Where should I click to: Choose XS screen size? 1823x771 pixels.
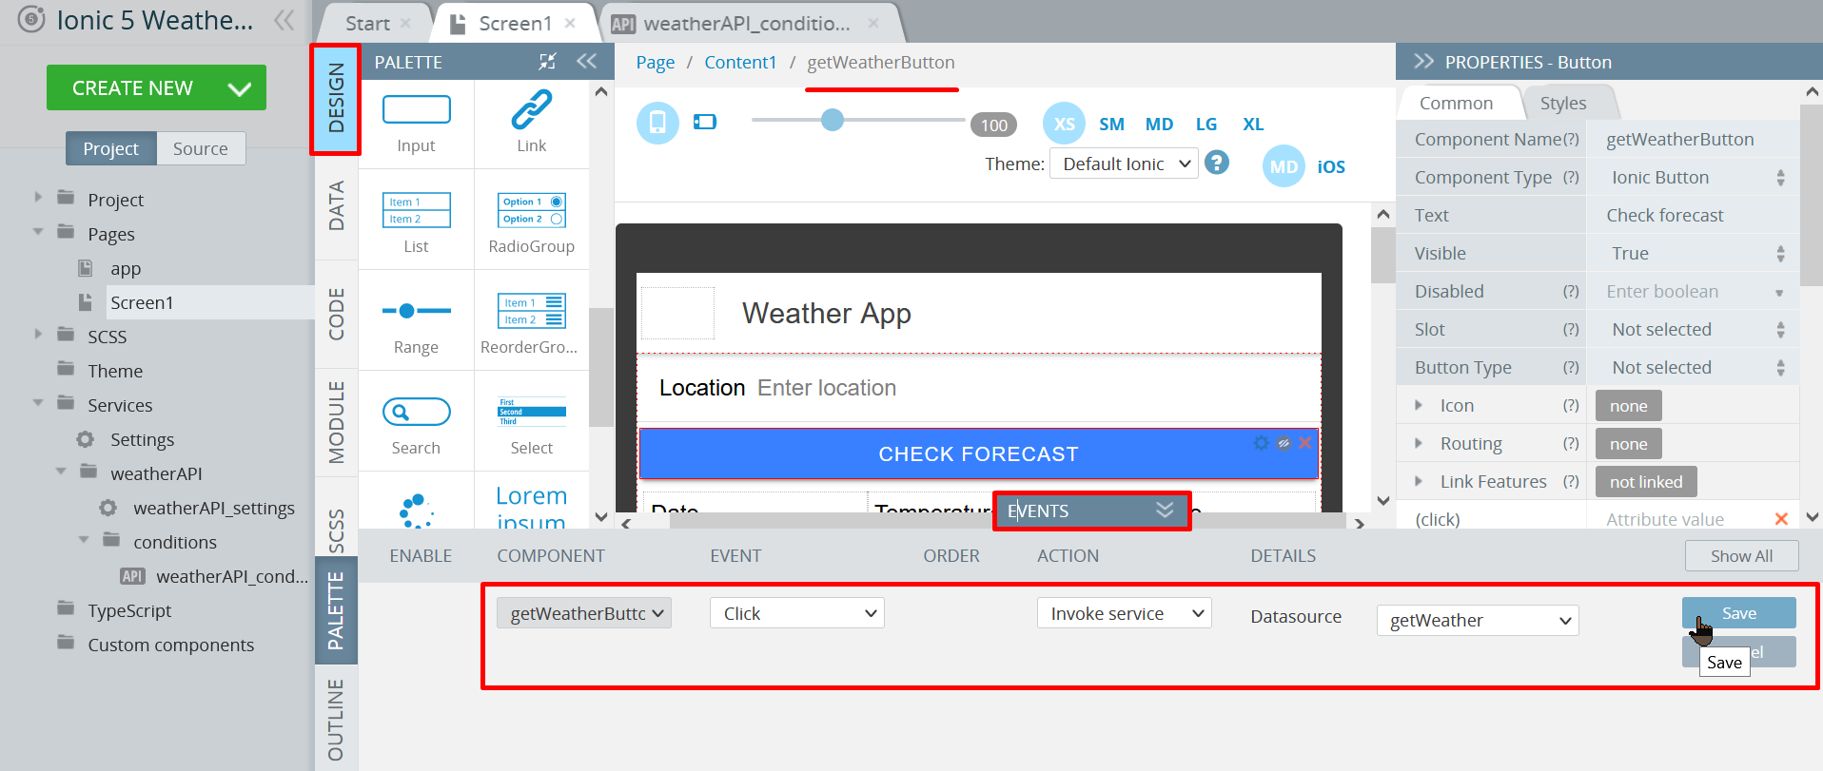[x=1064, y=124]
